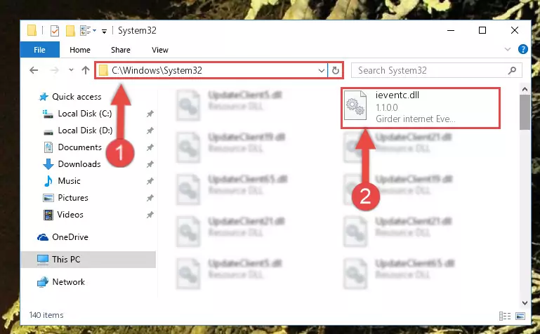Click the address bar showing C:\Windows\System32

coord(211,70)
